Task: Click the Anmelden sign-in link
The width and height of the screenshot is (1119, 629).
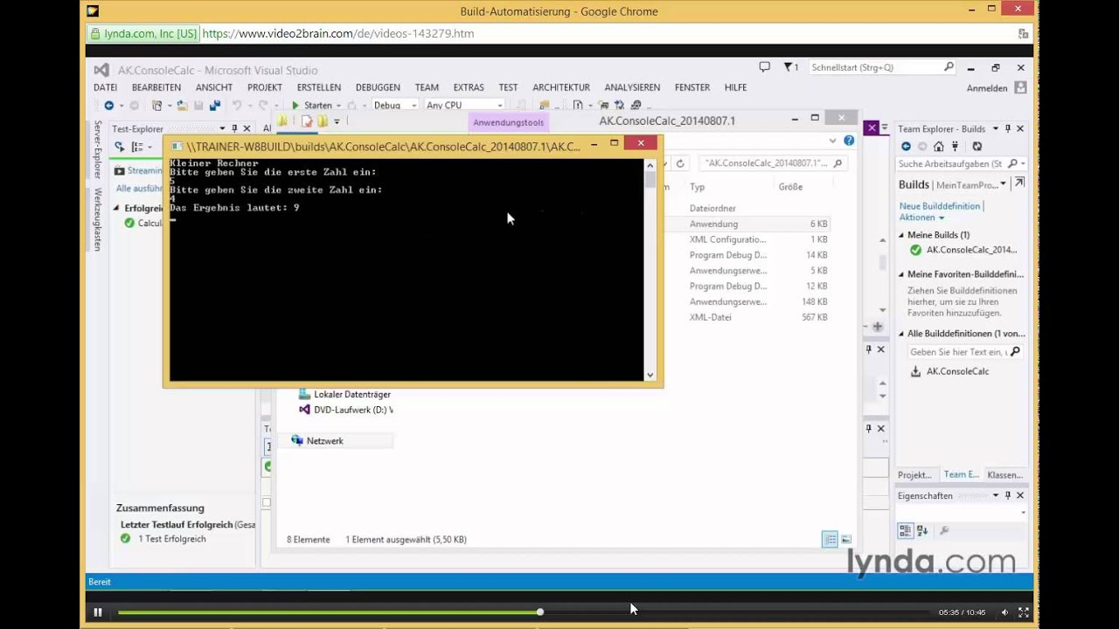Action: [x=987, y=88]
